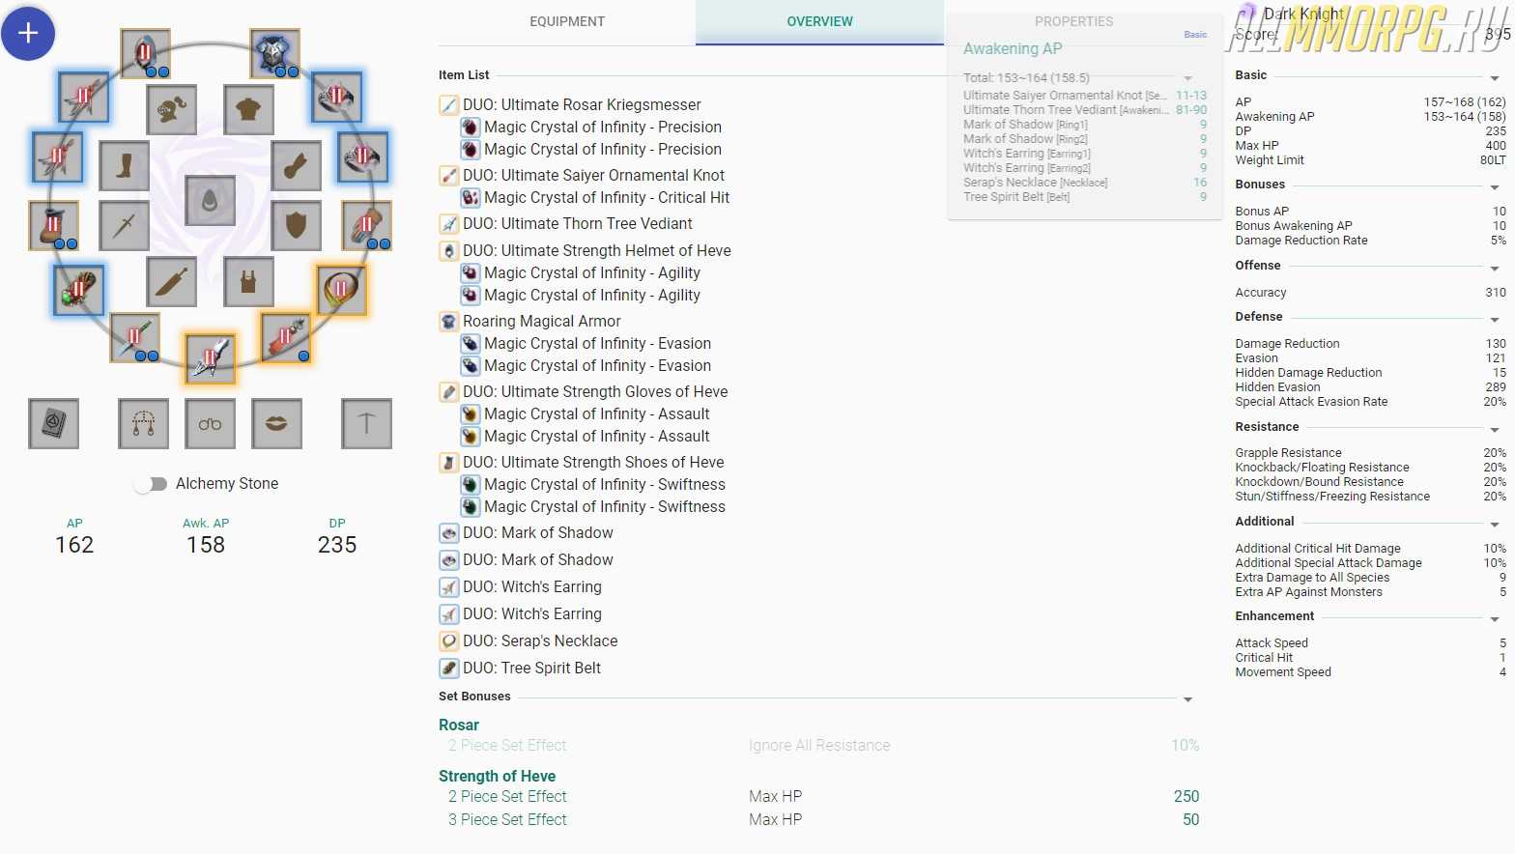Click the center alchemy stone droplet slot

pos(210,201)
